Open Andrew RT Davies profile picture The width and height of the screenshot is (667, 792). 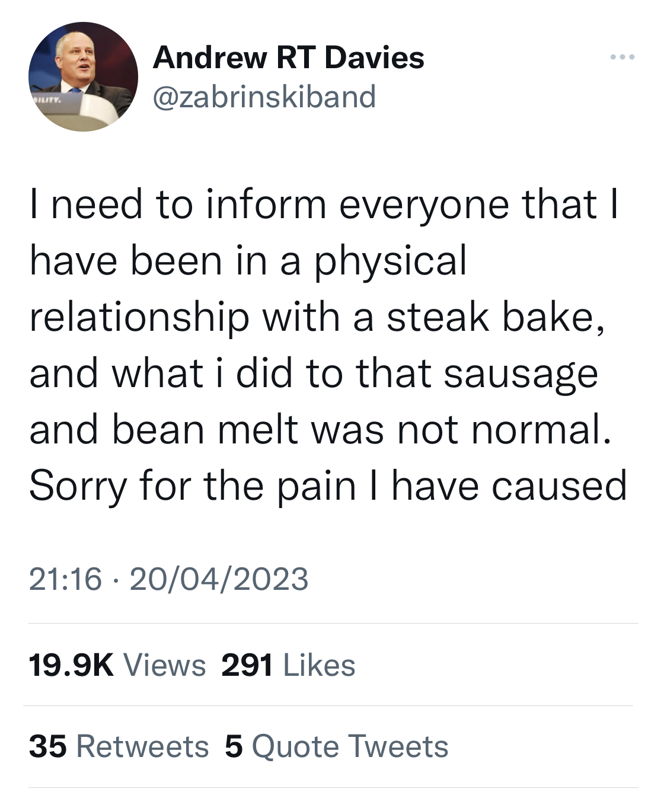(83, 77)
